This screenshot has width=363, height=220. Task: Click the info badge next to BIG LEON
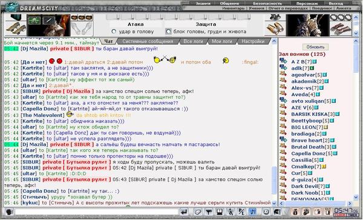click(325, 127)
